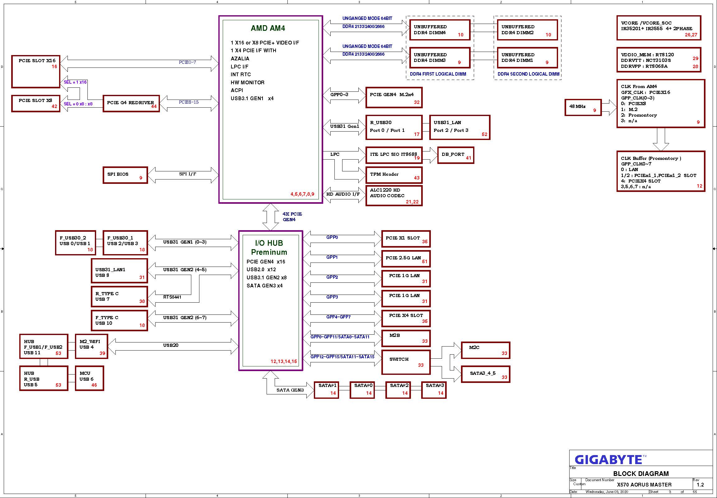Click the TPM Header block
This screenshot has width=717, height=498.
pos(393,175)
